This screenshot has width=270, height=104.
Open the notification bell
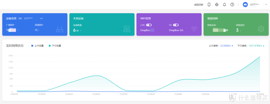click(224, 5)
